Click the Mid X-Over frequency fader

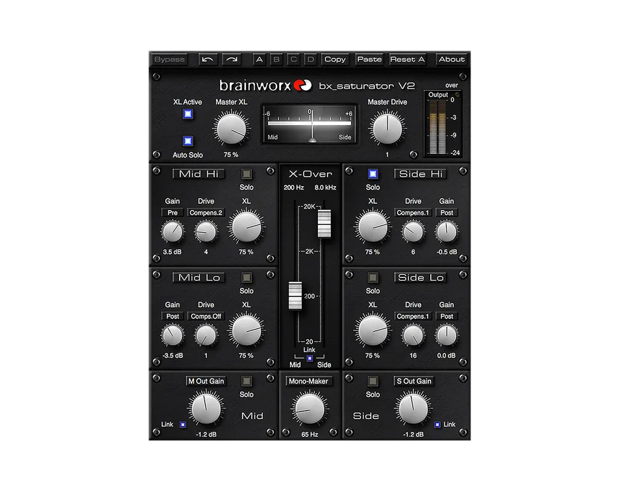pos(295,296)
